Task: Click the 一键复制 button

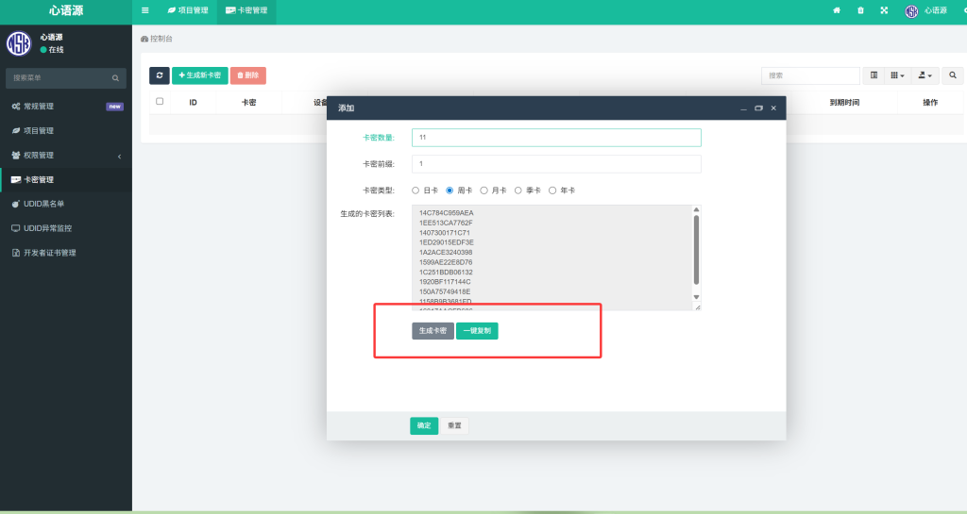Action: [477, 331]
